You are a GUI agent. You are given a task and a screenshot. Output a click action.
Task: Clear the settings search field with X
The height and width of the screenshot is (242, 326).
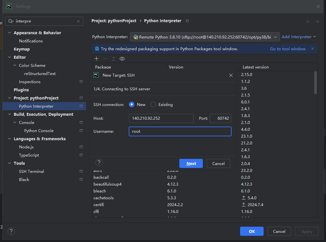(78, 21)
